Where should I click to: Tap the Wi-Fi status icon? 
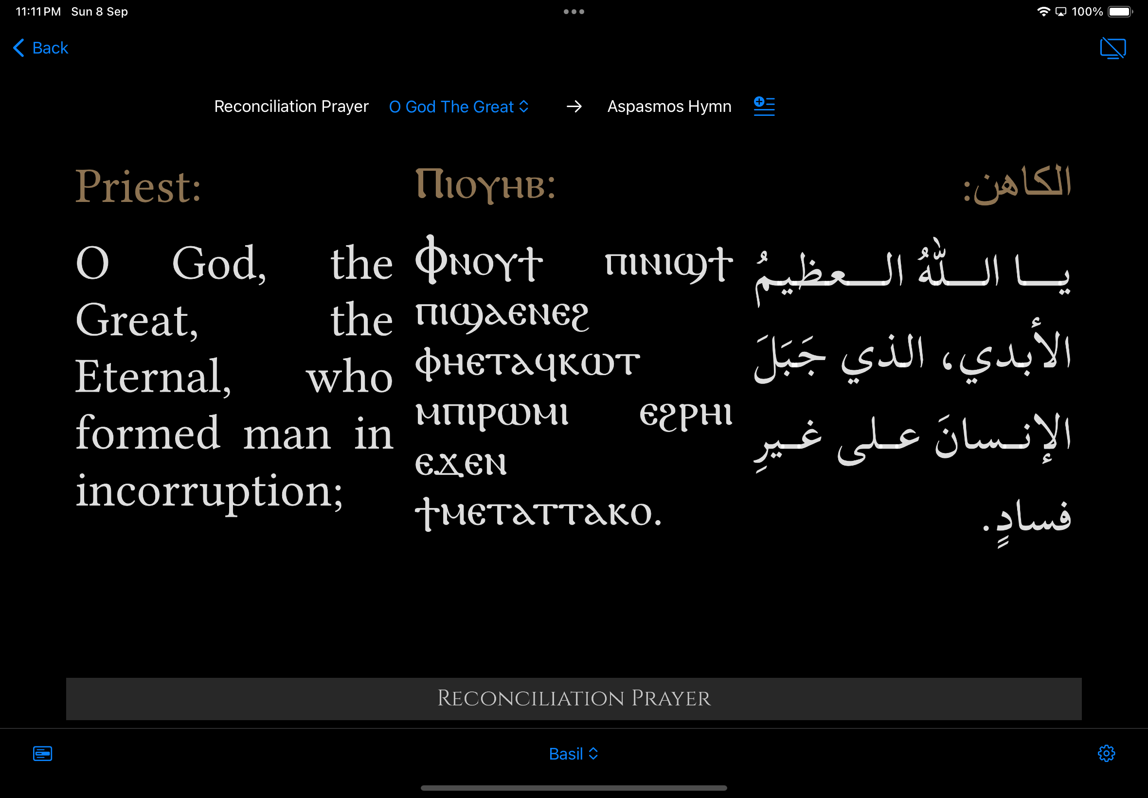pyautogui.click(x=1043, y=12)
